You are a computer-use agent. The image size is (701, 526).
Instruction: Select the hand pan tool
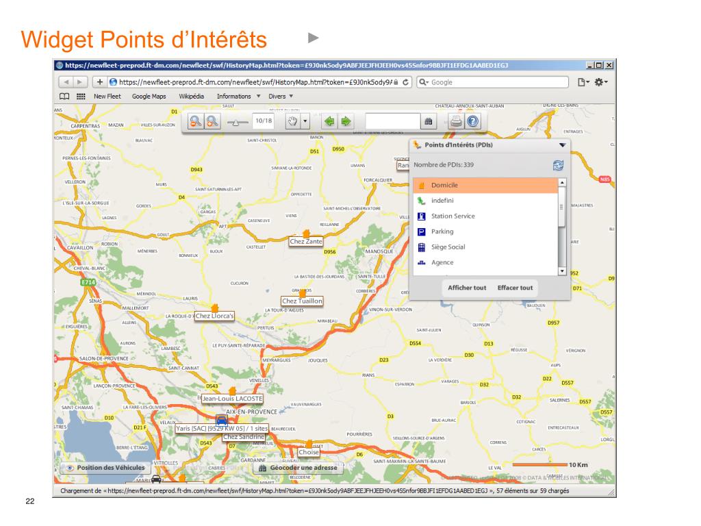(292, 121)
